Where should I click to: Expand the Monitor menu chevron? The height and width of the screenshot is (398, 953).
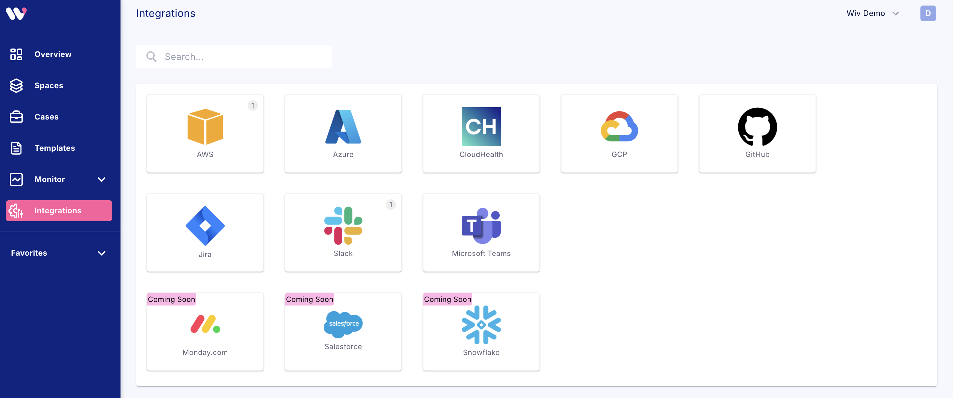pos(101,179)
